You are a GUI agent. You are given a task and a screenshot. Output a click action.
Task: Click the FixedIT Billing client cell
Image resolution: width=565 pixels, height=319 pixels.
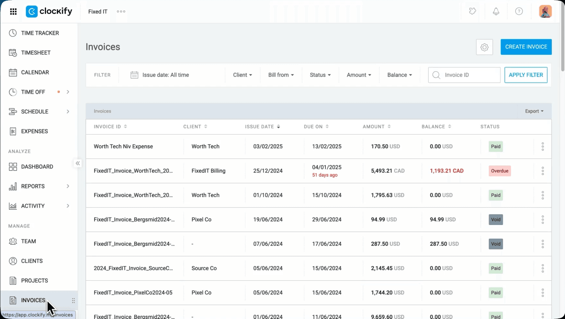click(x=209, y=171)
